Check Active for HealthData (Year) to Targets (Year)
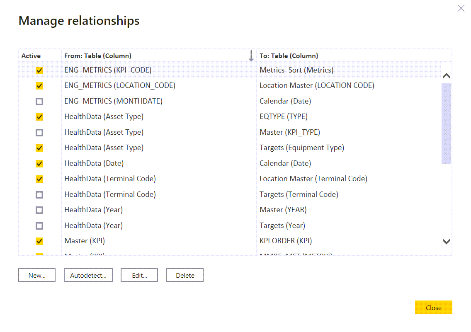Viewport: 471px width, 332px height. (39, 226)
